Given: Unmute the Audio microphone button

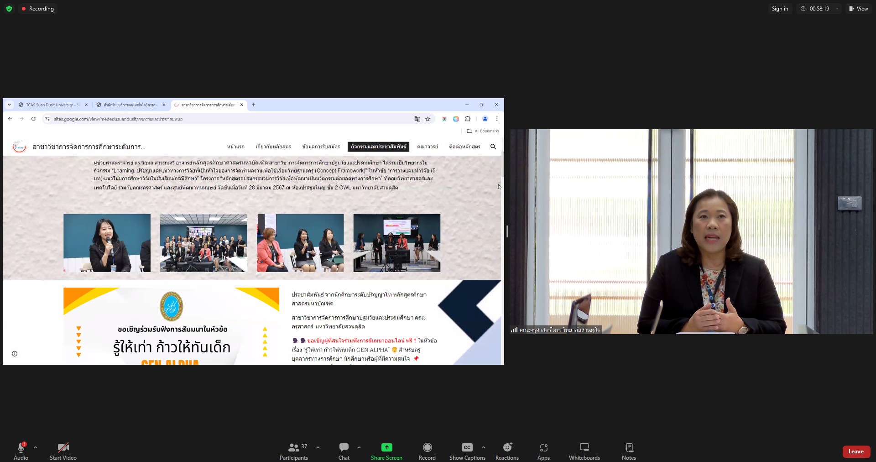Looking at the screenshot, I should [21, 451].
